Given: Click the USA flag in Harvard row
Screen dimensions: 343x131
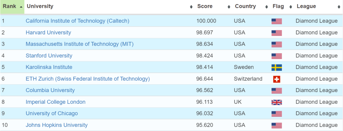Looking at the screenshot, I should pos(277,33).
